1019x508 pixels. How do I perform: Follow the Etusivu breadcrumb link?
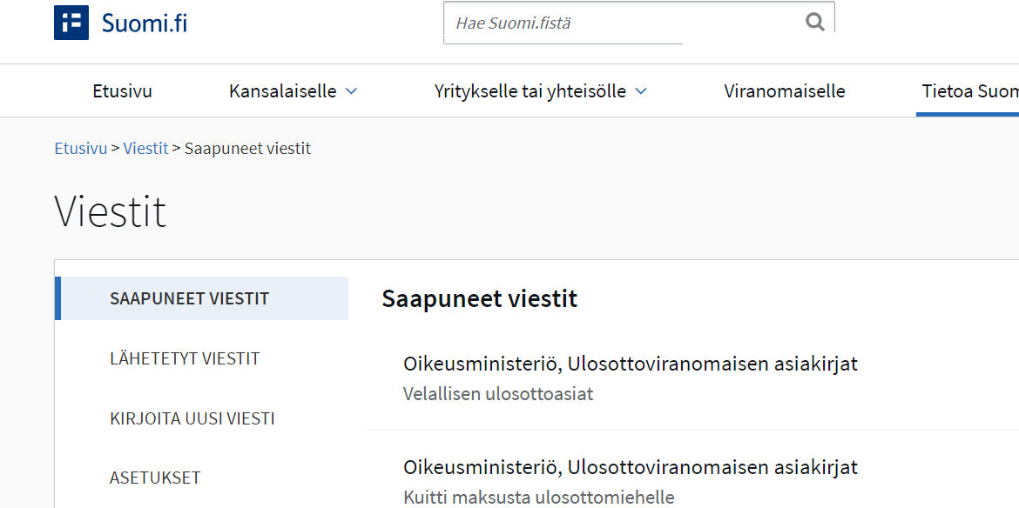pyautogui.click(x=81, y=149)
